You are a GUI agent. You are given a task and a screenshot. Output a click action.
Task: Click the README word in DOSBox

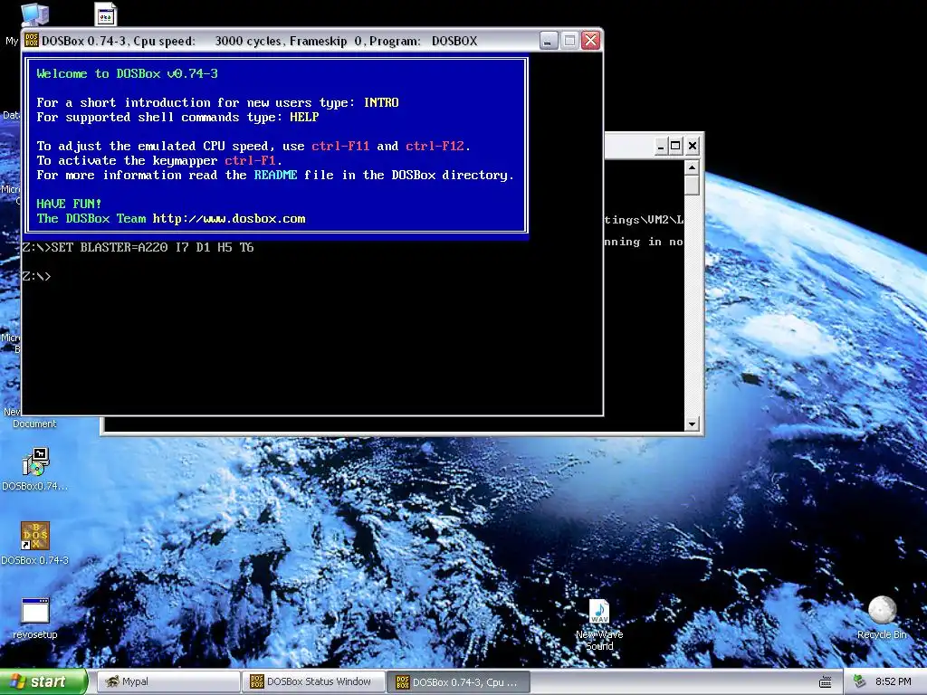click(x=275, y=175)
